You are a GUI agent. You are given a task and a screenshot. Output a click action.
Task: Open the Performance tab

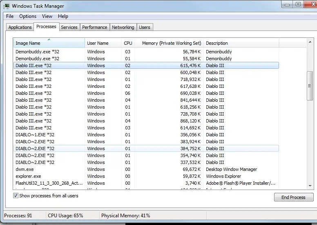point(95,27)
